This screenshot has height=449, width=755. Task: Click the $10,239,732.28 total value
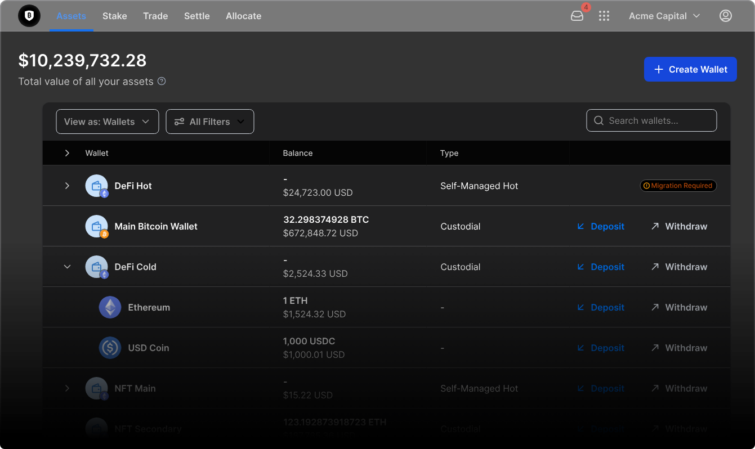(x=82, y=60)
